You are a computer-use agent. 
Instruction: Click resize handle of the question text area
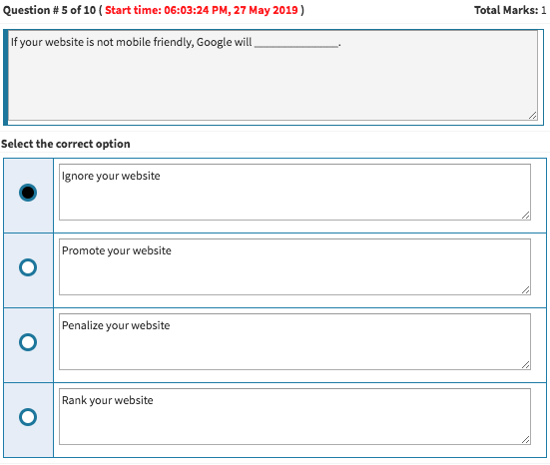tap(532, 116)
